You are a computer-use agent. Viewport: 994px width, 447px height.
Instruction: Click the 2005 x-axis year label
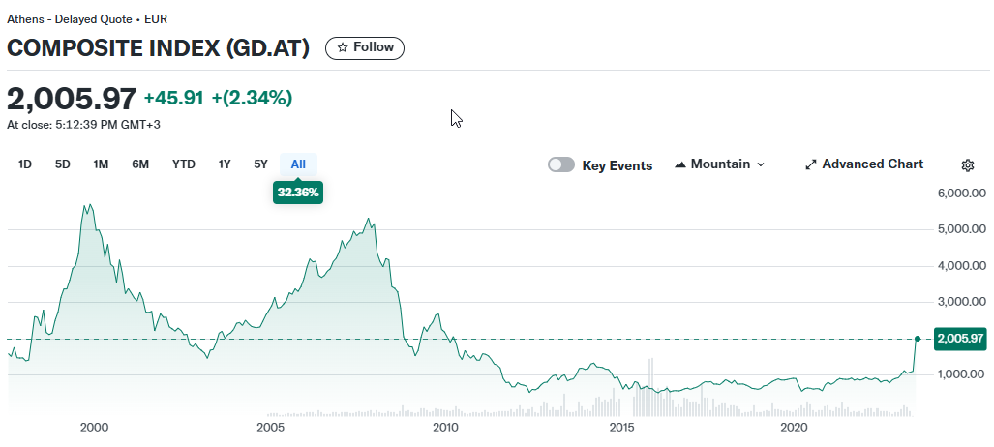point(269,428)
